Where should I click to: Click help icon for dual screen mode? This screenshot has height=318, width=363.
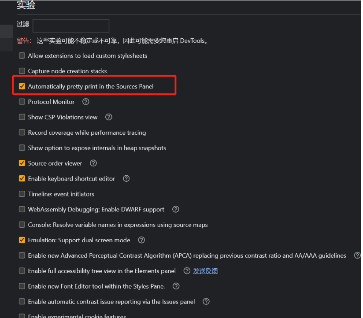141,240
